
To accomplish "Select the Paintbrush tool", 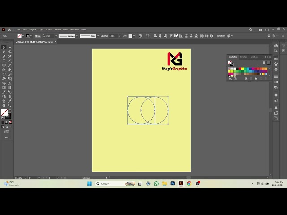I will click(10, 65).
